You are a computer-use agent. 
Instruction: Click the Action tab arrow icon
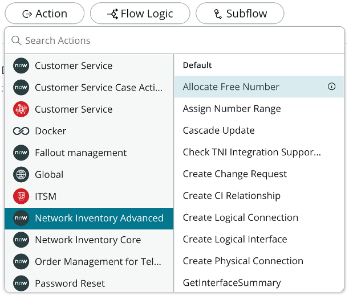(x=27, y=14)
